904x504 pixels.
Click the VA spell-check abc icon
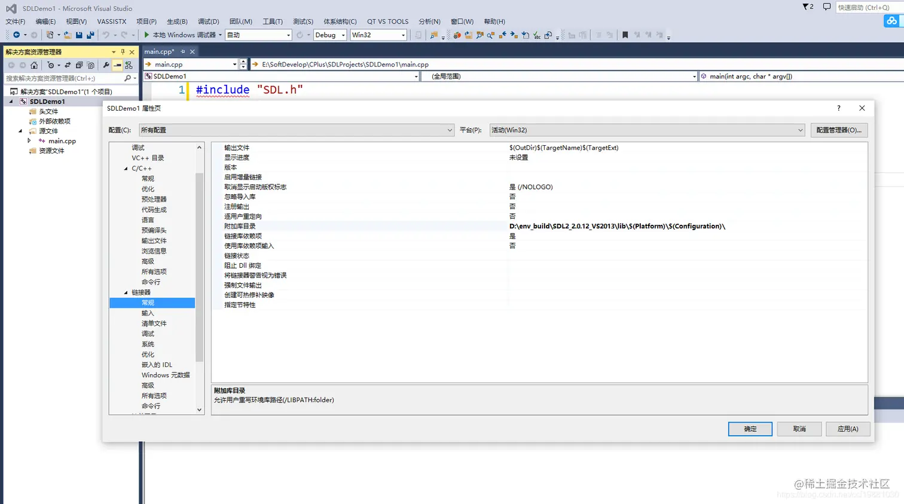tap(537, 35)
